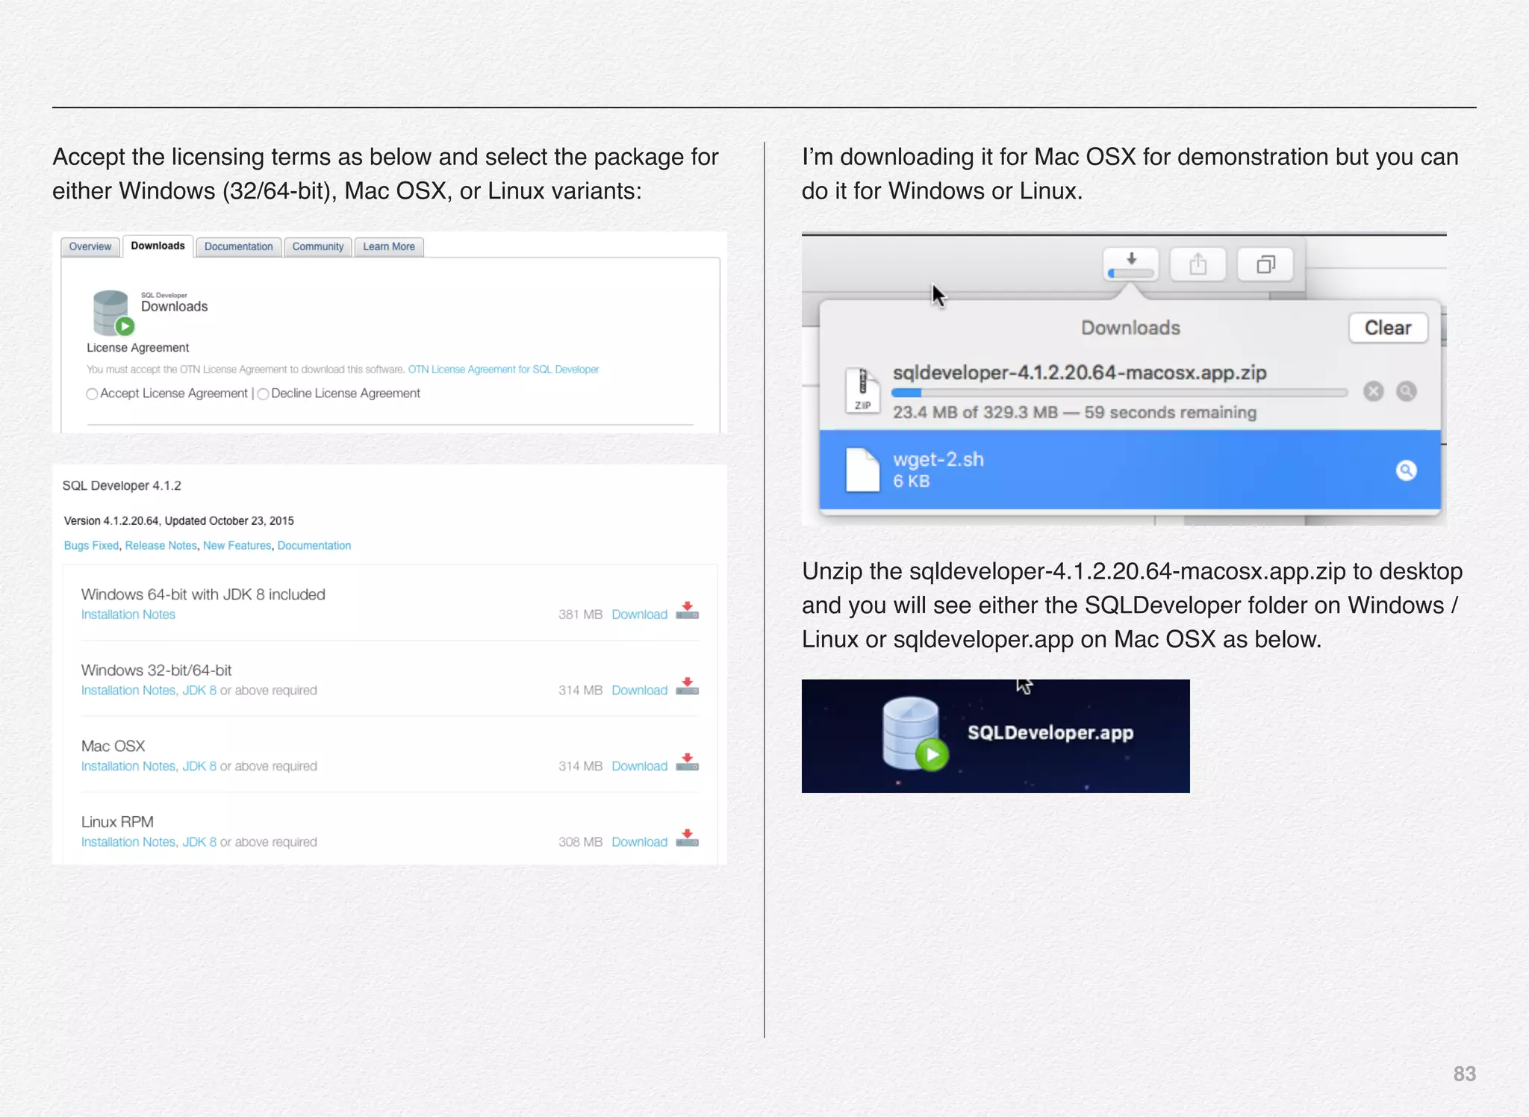Screen dimensions: 1529x1117
Task: Open Documentation link under version info
Action: click(314, 546)
